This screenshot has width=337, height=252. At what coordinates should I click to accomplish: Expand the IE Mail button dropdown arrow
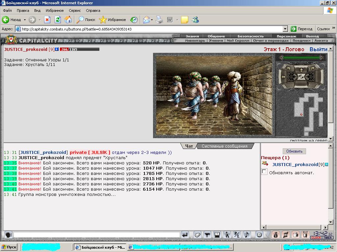click(152, 20)
